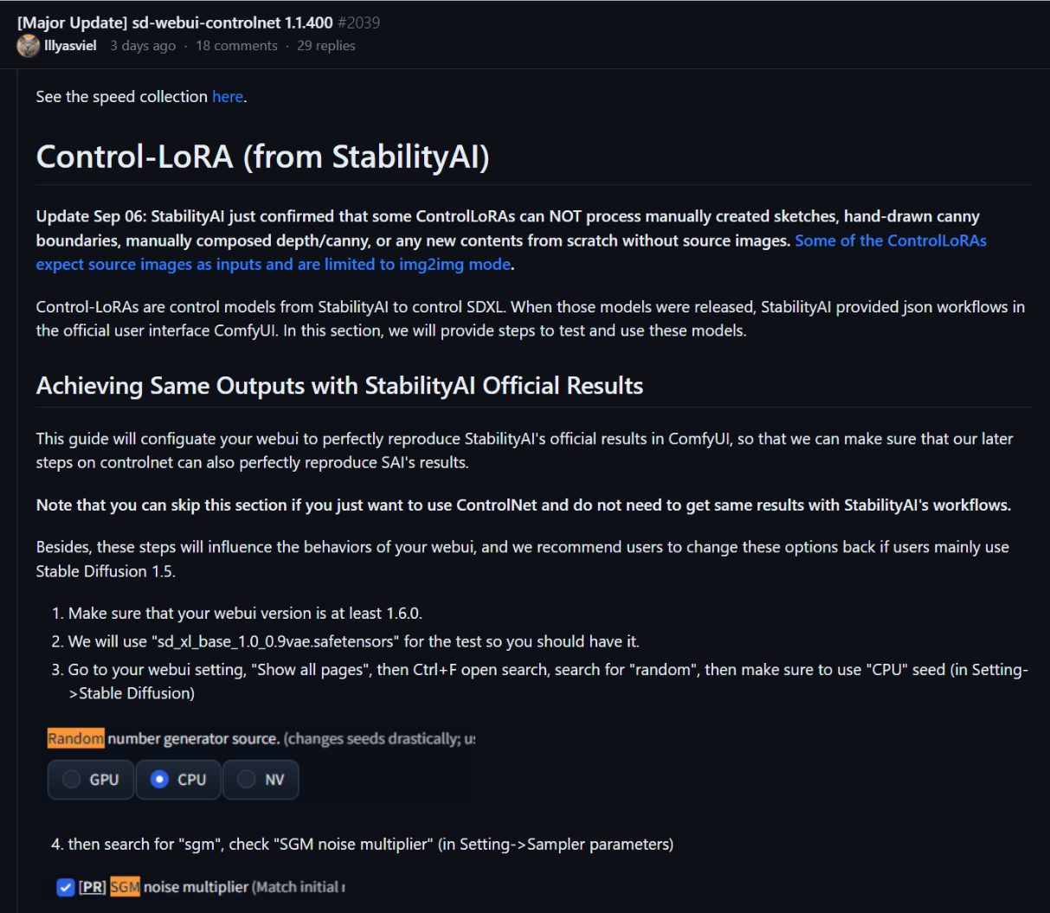Click the lllyasviel username
This screenshot has height=913, width=1050.
pos(70,45)
